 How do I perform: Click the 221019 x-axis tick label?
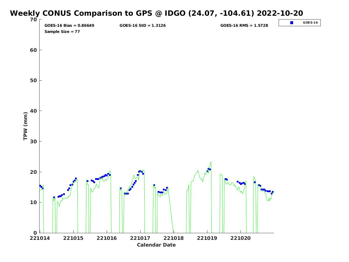pos(207,238)
